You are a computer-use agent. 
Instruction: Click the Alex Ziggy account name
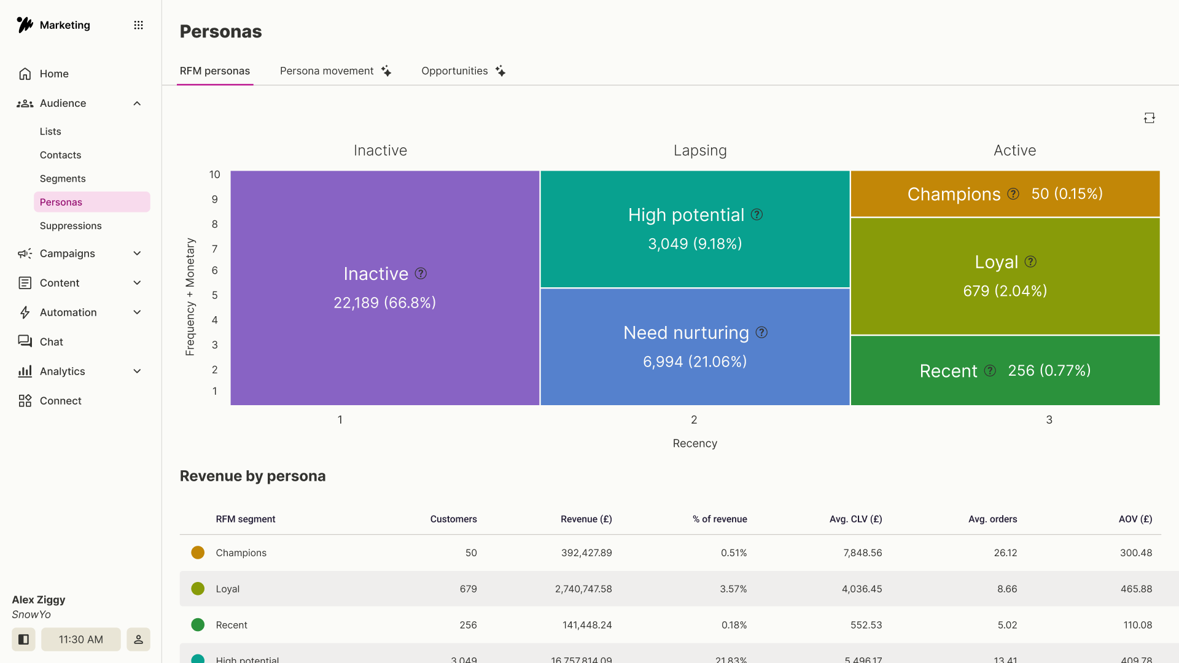click(39, 600)
